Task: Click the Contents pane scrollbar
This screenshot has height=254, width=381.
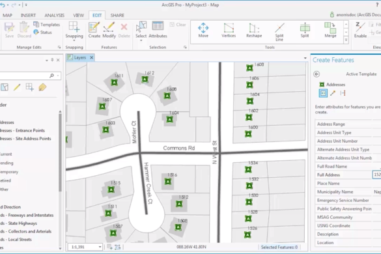Action: tap(60, 153)
